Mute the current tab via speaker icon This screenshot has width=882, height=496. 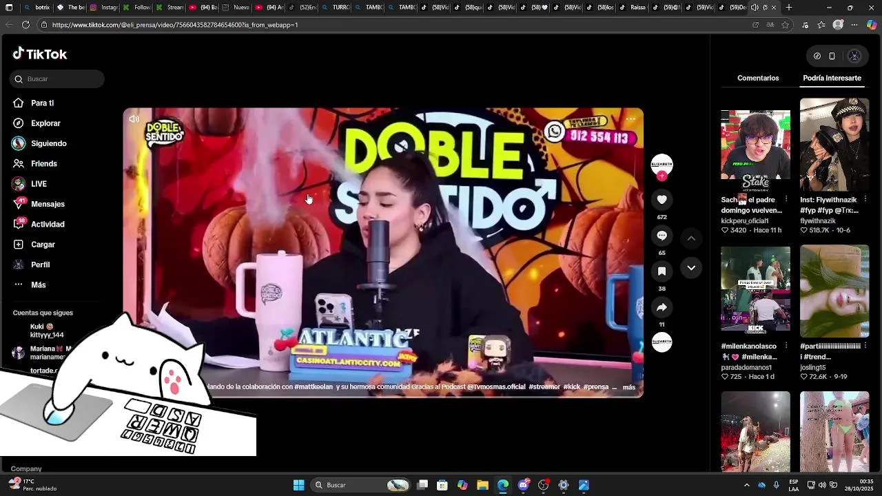755,8
